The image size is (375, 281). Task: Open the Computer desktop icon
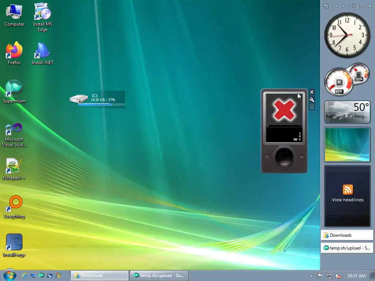14,15
